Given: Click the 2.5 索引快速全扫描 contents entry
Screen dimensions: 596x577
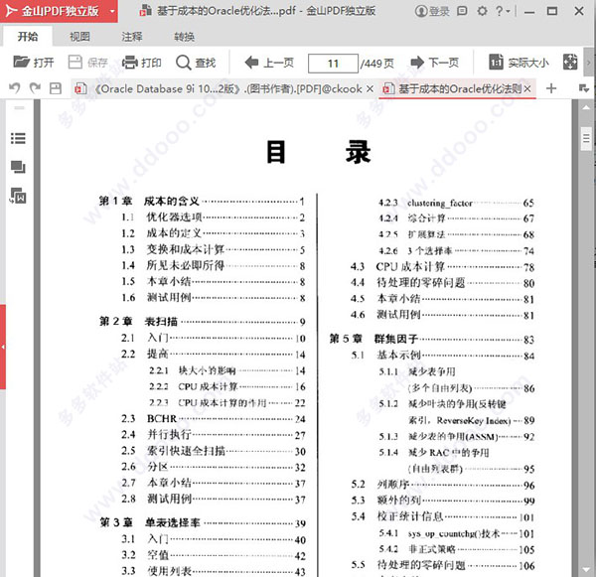Looking at the screenshot, I should pos(214,451).
